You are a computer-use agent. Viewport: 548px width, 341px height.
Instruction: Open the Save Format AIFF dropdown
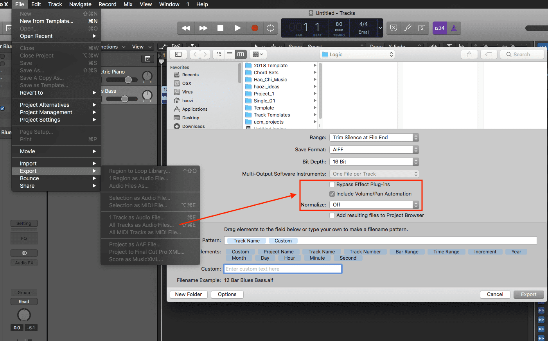(374, 150)
